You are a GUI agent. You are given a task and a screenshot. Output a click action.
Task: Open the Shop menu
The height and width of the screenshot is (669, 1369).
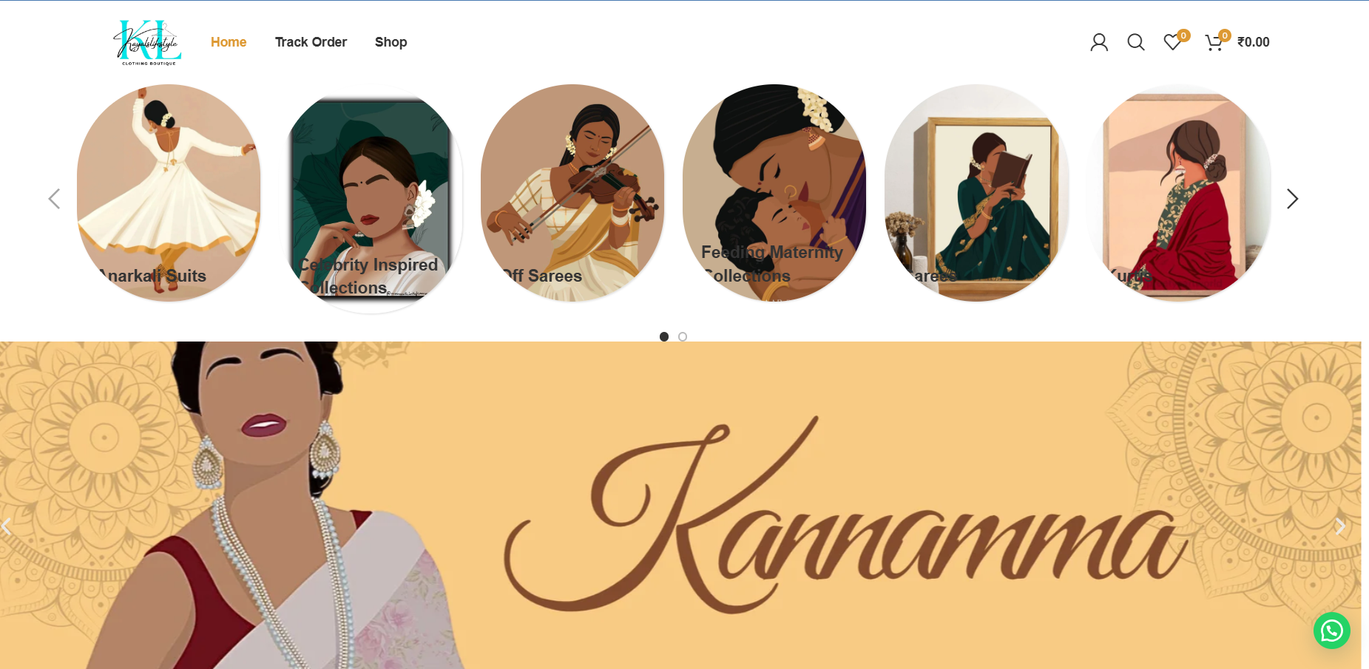pyautogui.click(x=391, y=42)
